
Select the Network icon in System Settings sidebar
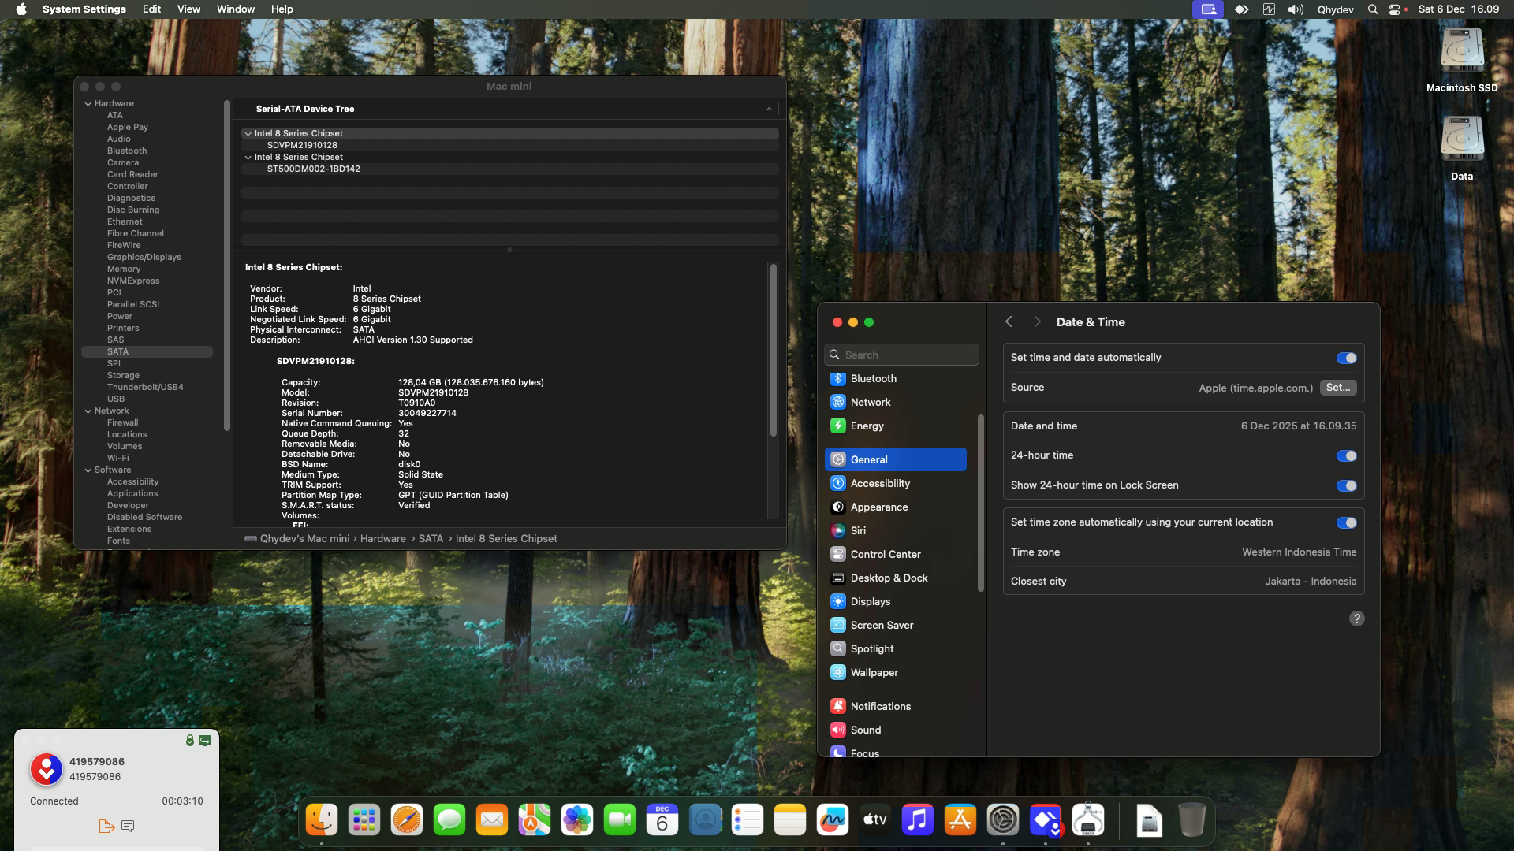tap(837, 402)
